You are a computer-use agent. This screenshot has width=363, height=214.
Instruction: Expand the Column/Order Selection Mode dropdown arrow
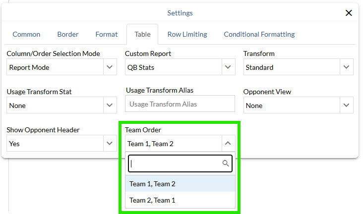tap(110, 67)
